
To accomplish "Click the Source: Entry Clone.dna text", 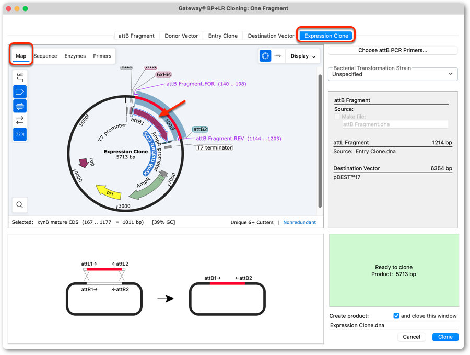I will click(x=365, y=151).
